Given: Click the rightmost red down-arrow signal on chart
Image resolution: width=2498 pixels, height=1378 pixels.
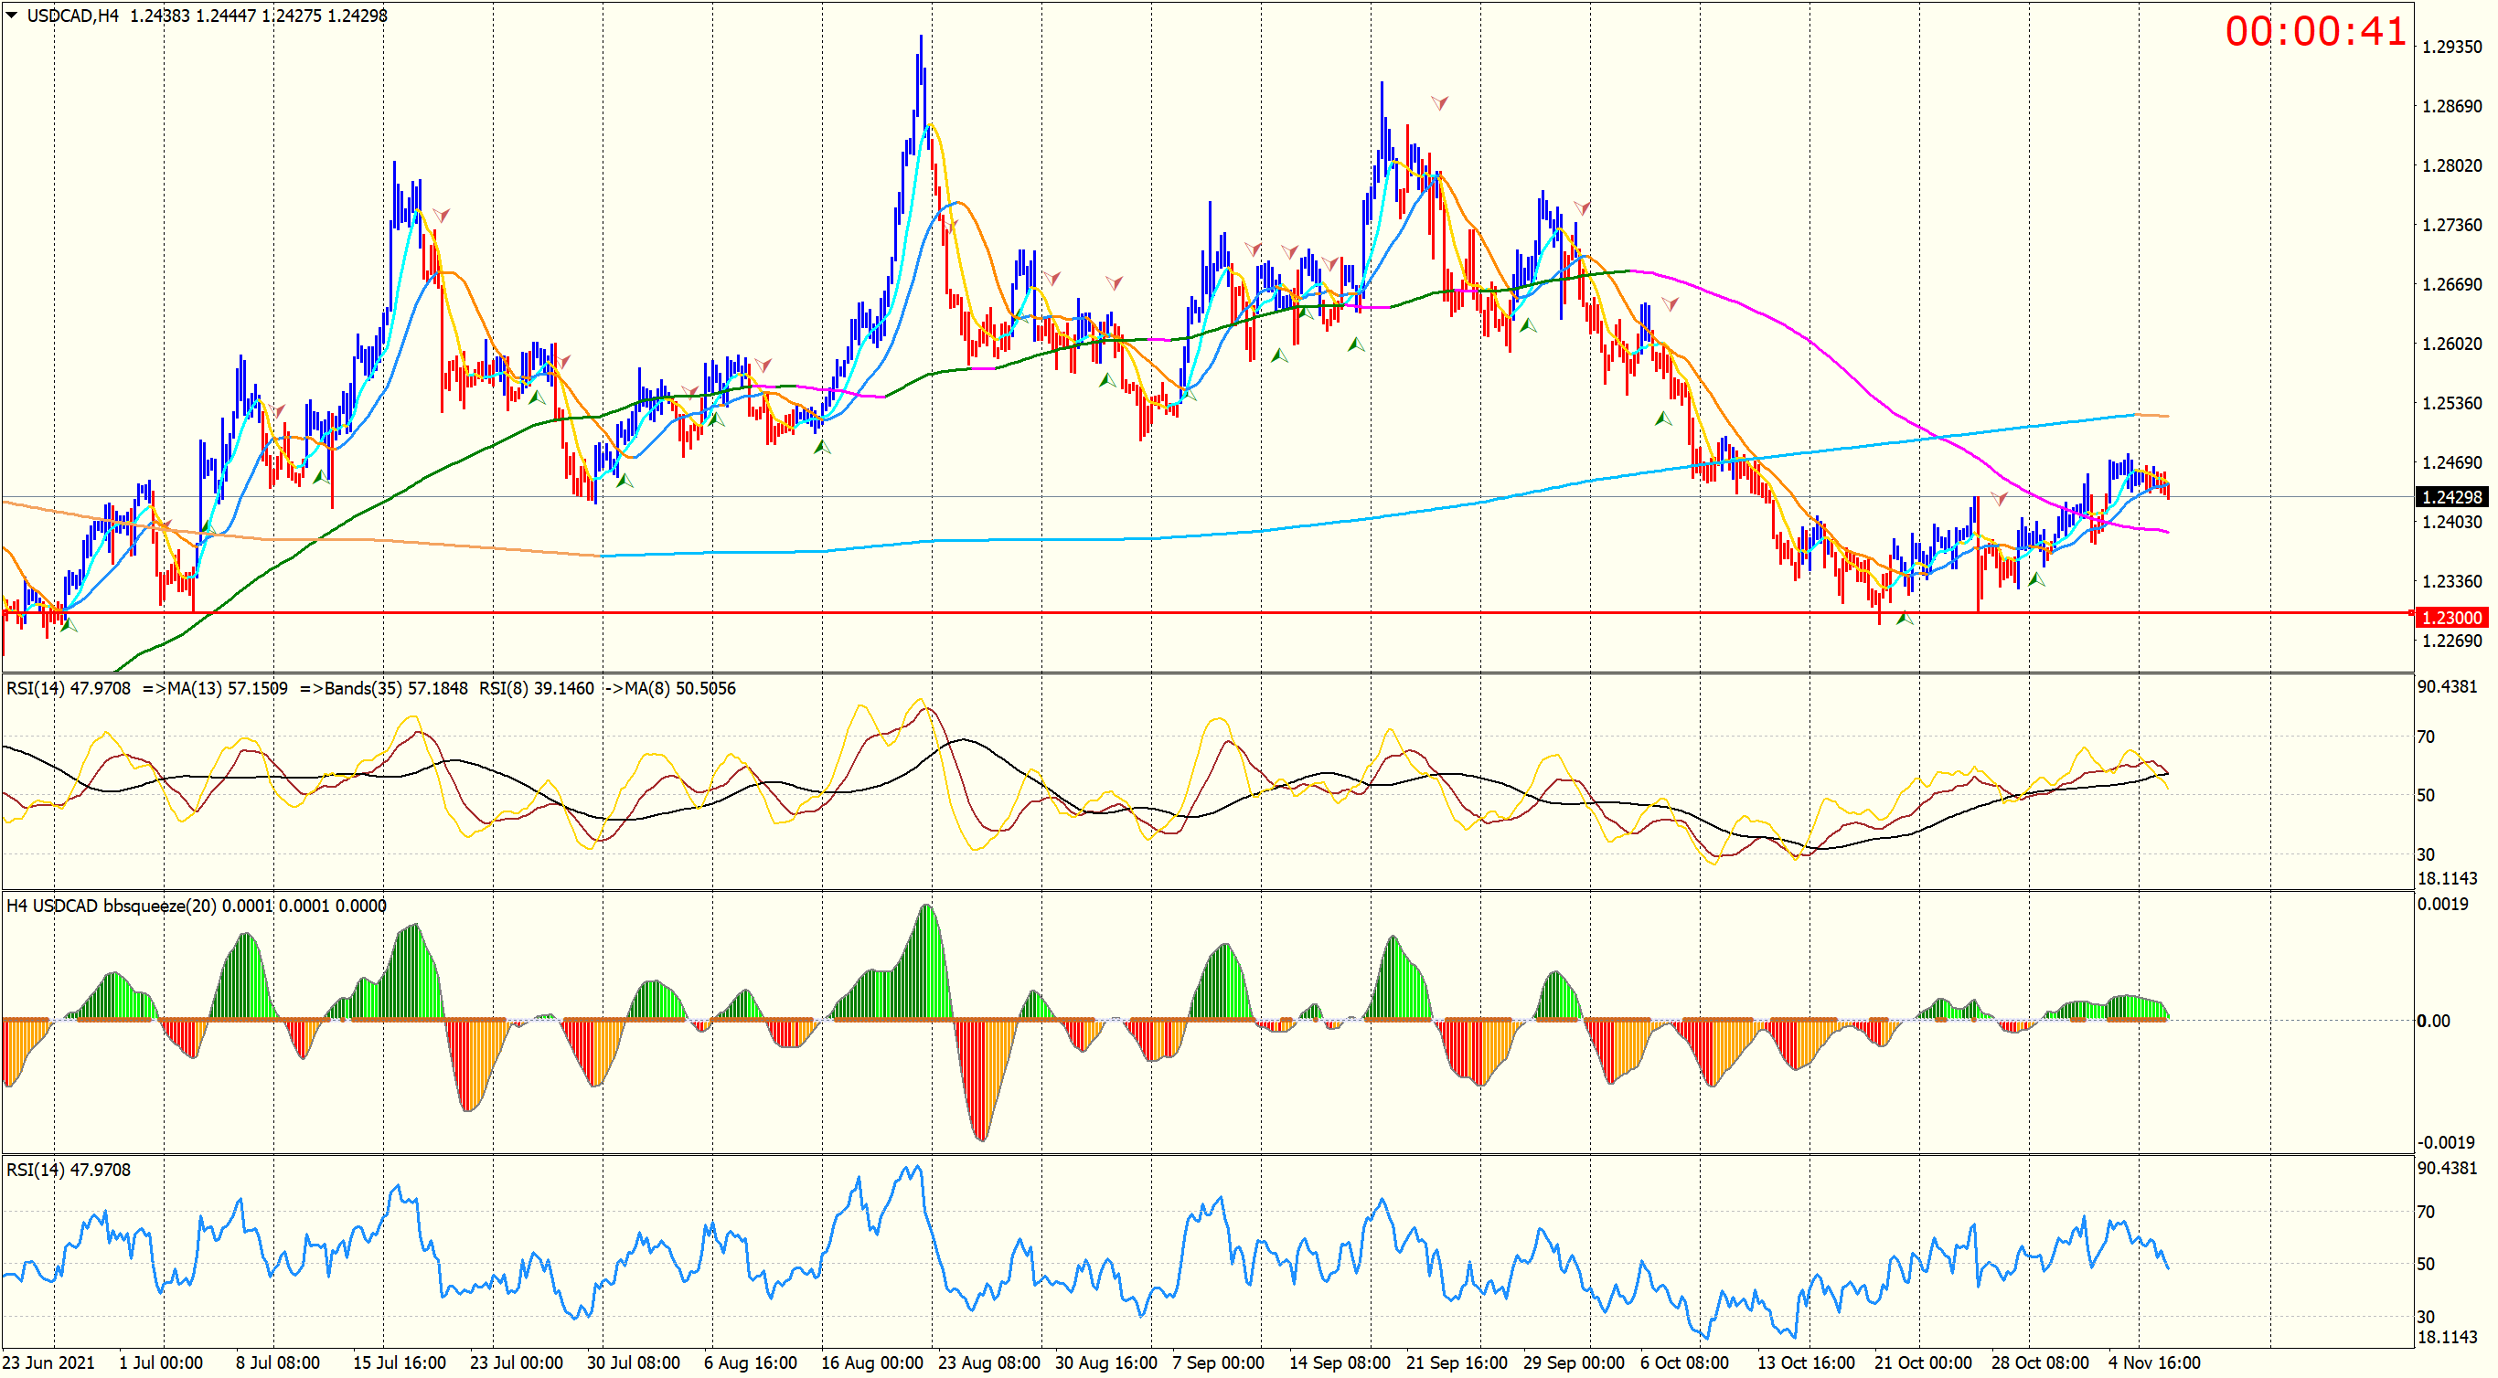Looking at the screenshot, I should tap(1999, 498).
